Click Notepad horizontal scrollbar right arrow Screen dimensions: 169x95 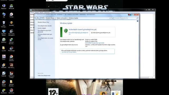(x=152, y=77)
